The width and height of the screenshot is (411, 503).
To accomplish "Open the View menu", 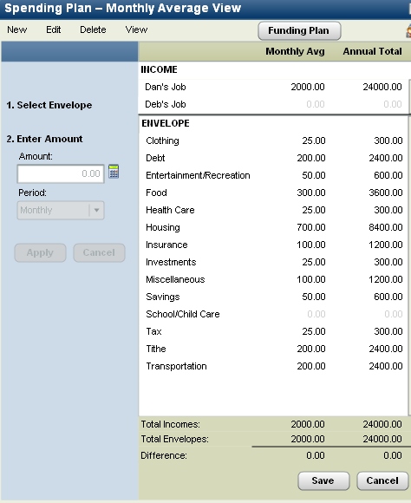I will (136, 29).
